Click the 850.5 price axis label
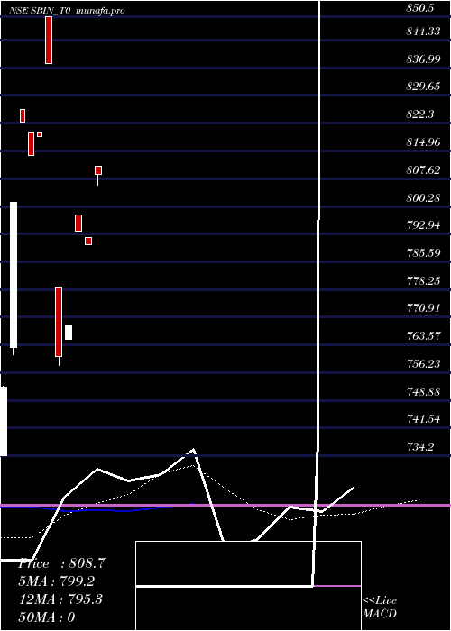This screenshot has height=631, width=451. click(420, 8)
